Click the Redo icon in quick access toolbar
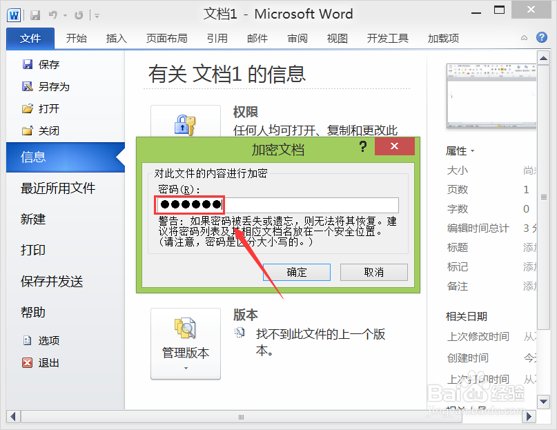The width and height of the screenshot is (557, 430). [x=79, y=15]
